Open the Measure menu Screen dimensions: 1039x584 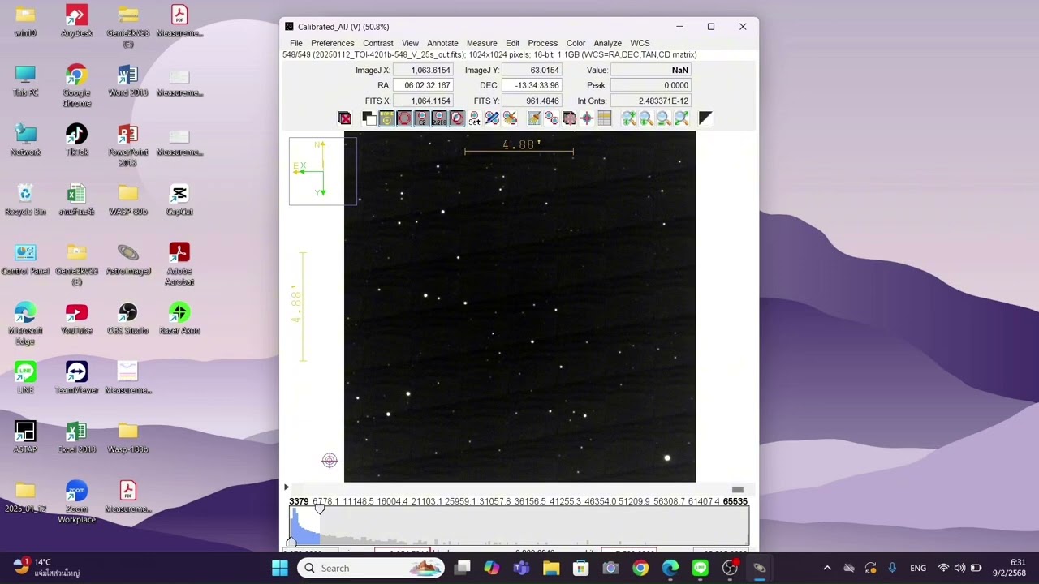481,43
